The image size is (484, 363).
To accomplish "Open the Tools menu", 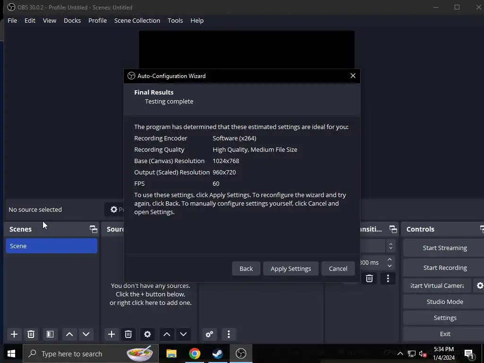I will (175, 20).
